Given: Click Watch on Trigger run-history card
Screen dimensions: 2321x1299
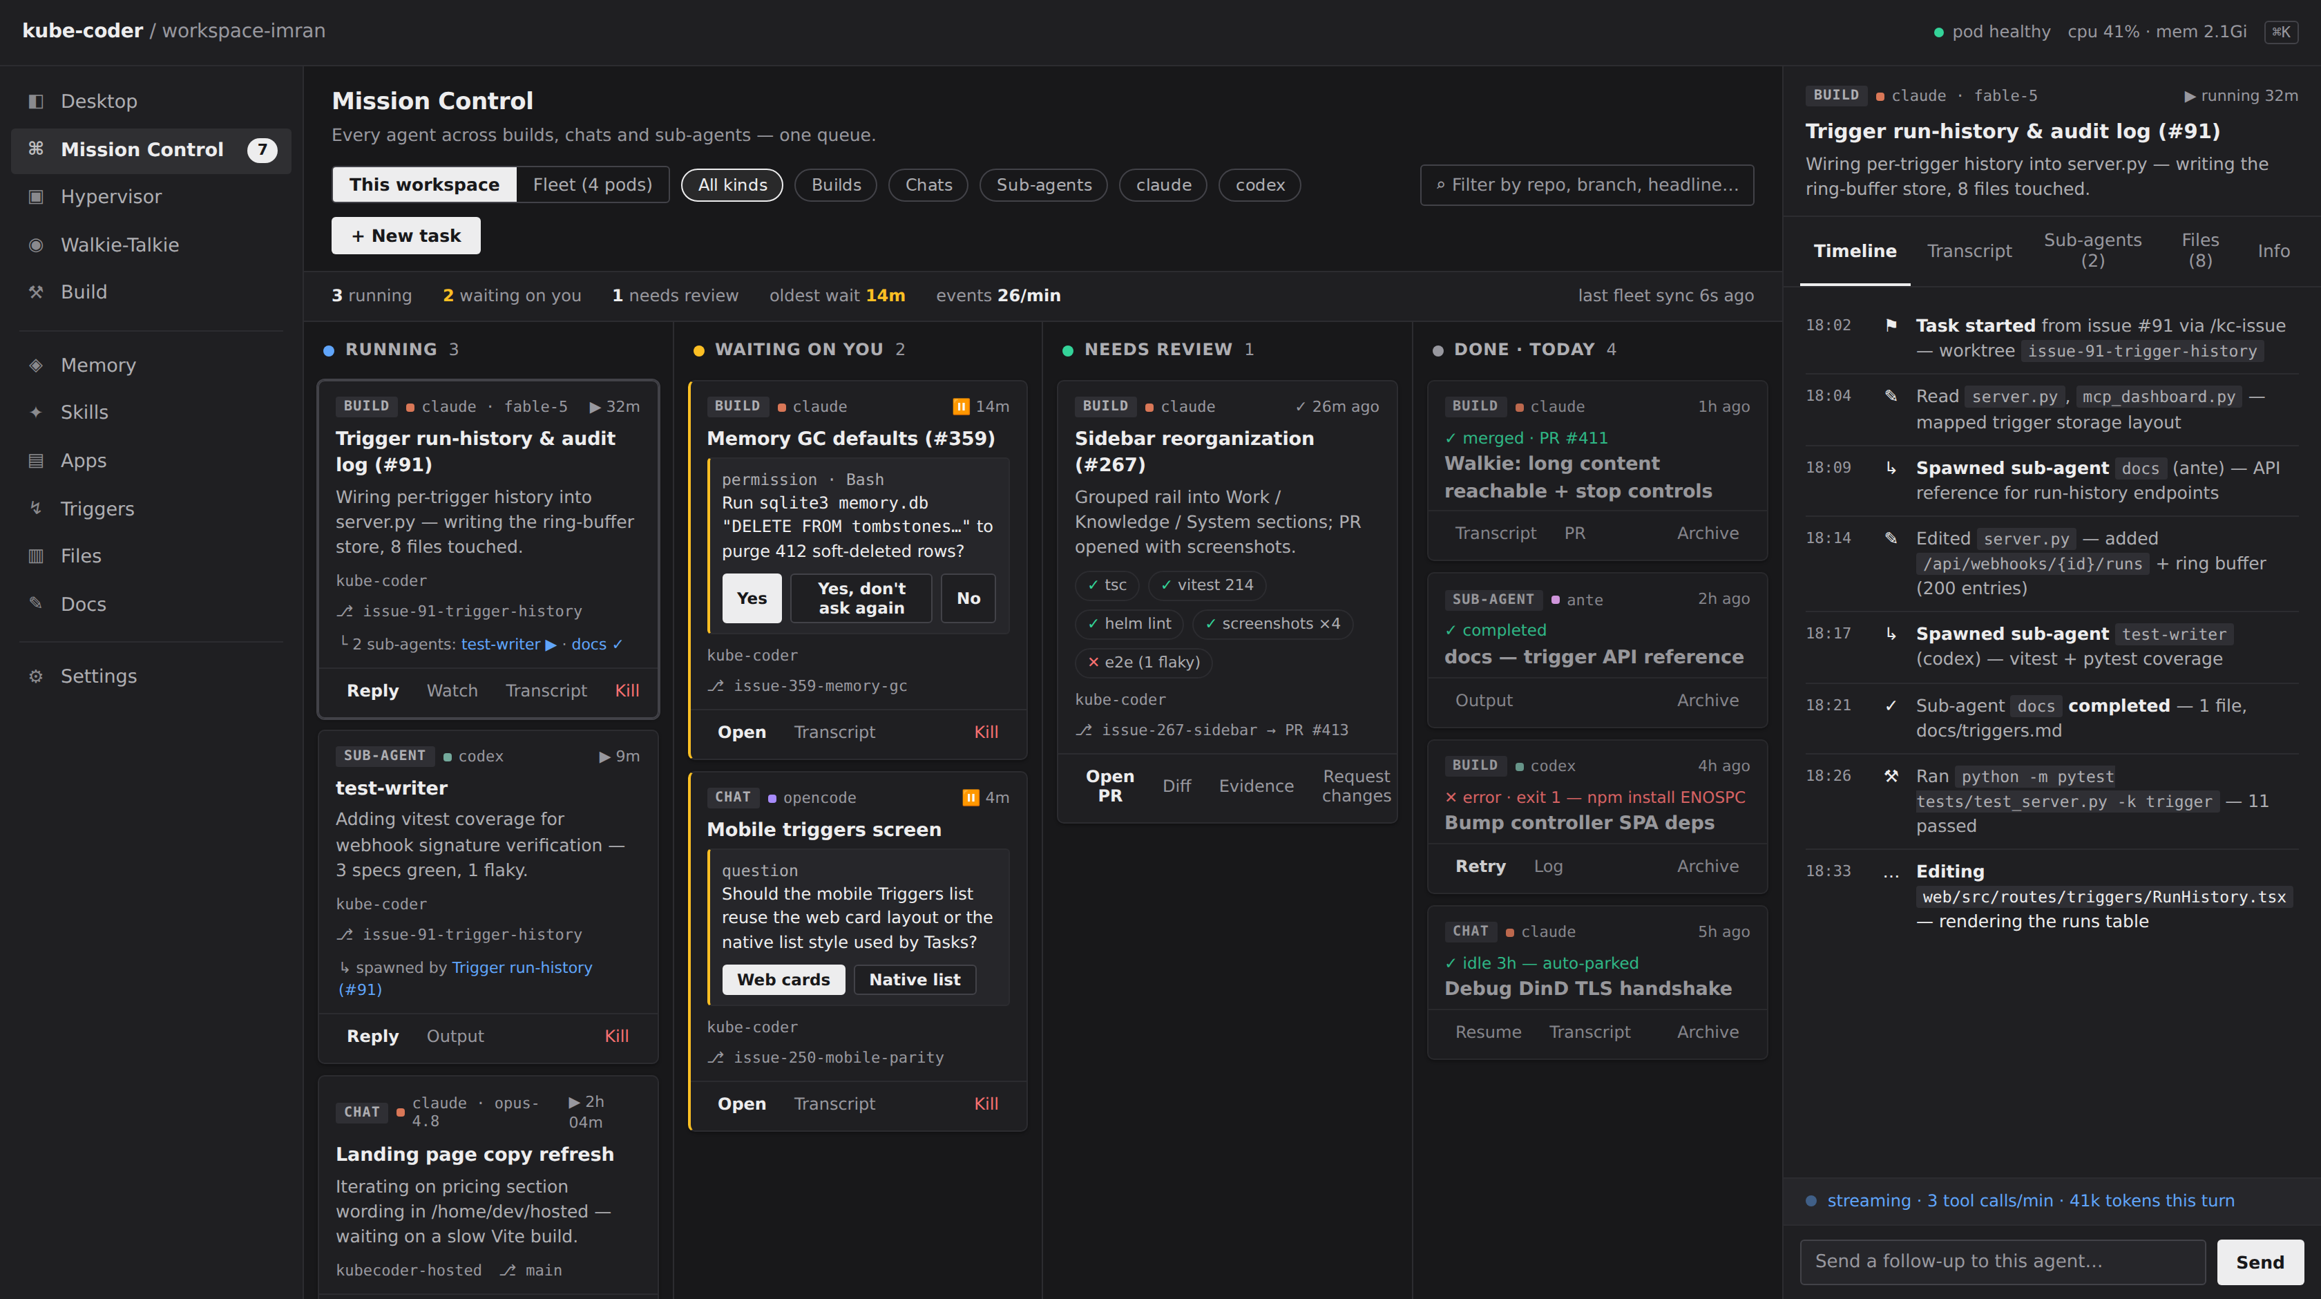Looking at the screenshot, I should click(451, 690).
